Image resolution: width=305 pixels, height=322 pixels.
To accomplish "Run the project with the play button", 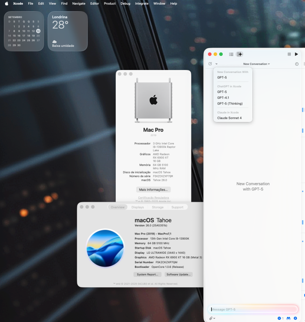I will point(296,54).
